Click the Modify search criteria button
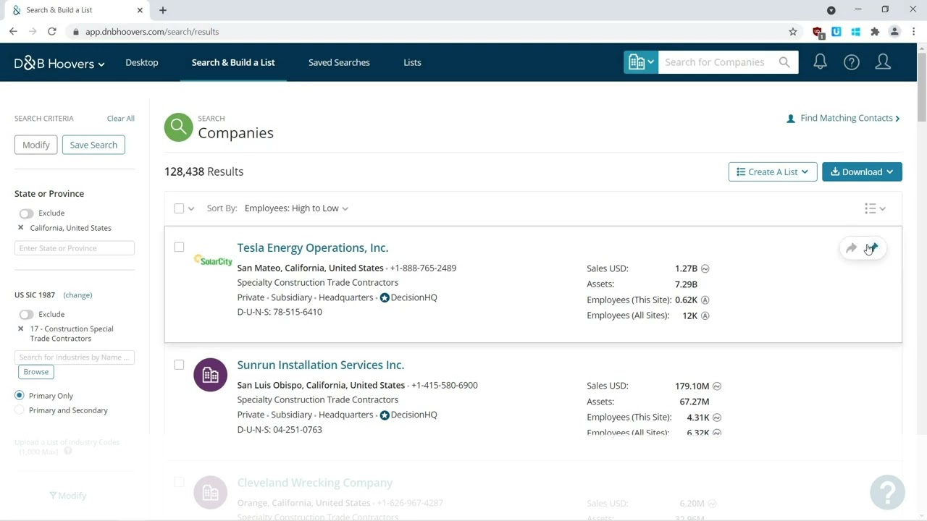Image resolution: width=927 pixels, height=521 pixels. click(36, 145)
